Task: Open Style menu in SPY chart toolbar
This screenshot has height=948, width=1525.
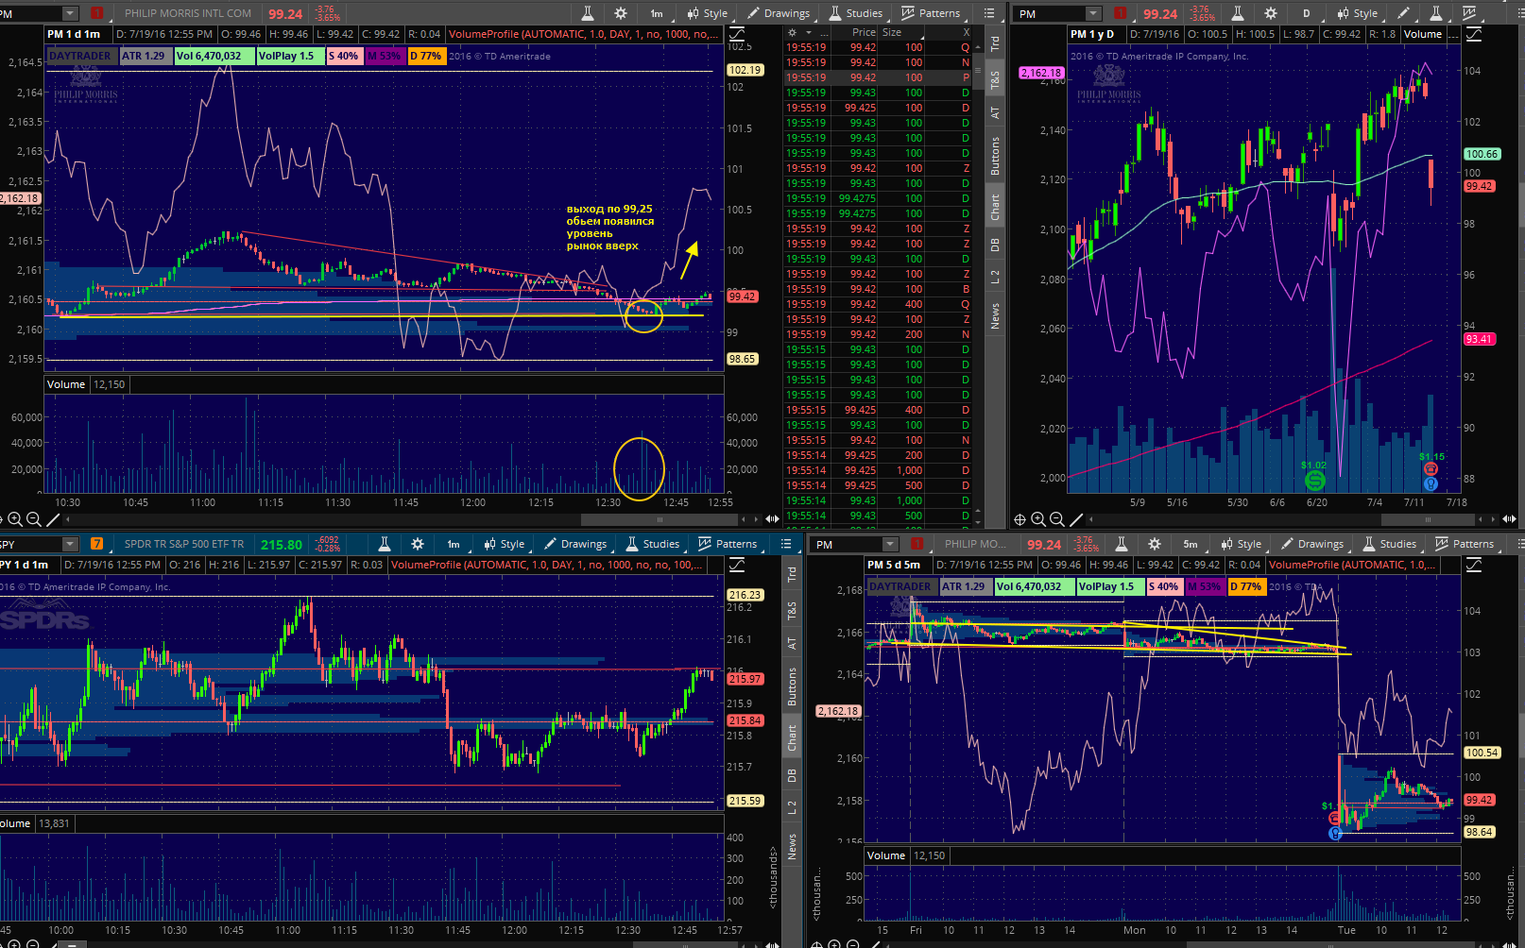Action: (505, 544)
